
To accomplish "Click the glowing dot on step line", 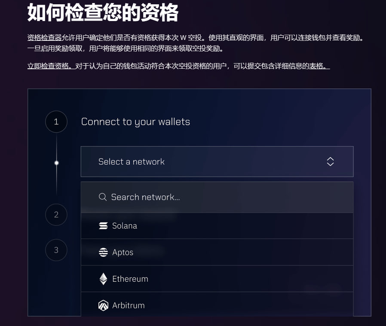I will (57, 163).
